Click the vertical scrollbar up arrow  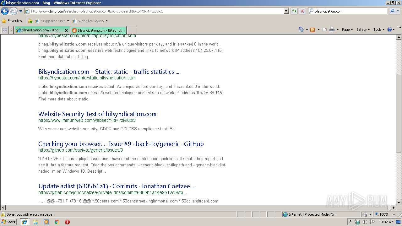[399, 37]
